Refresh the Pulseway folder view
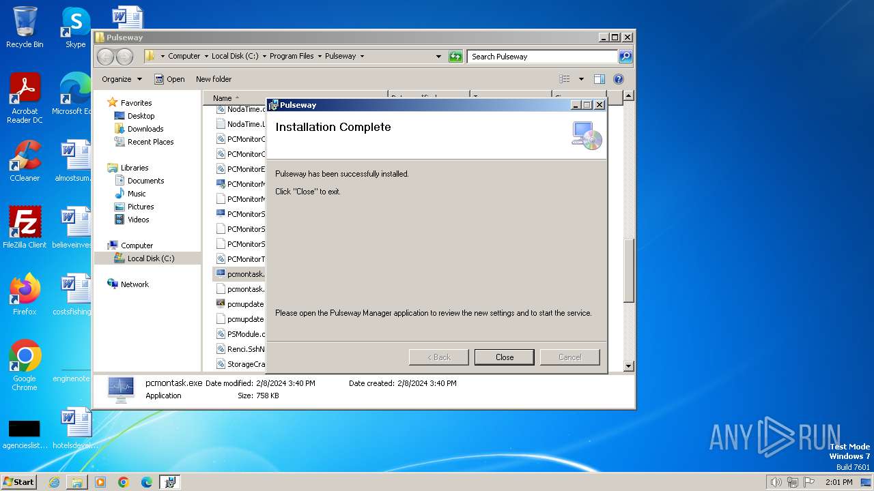Screen dimensions: 874x491 pyautogui.click(x=455, y=57)
